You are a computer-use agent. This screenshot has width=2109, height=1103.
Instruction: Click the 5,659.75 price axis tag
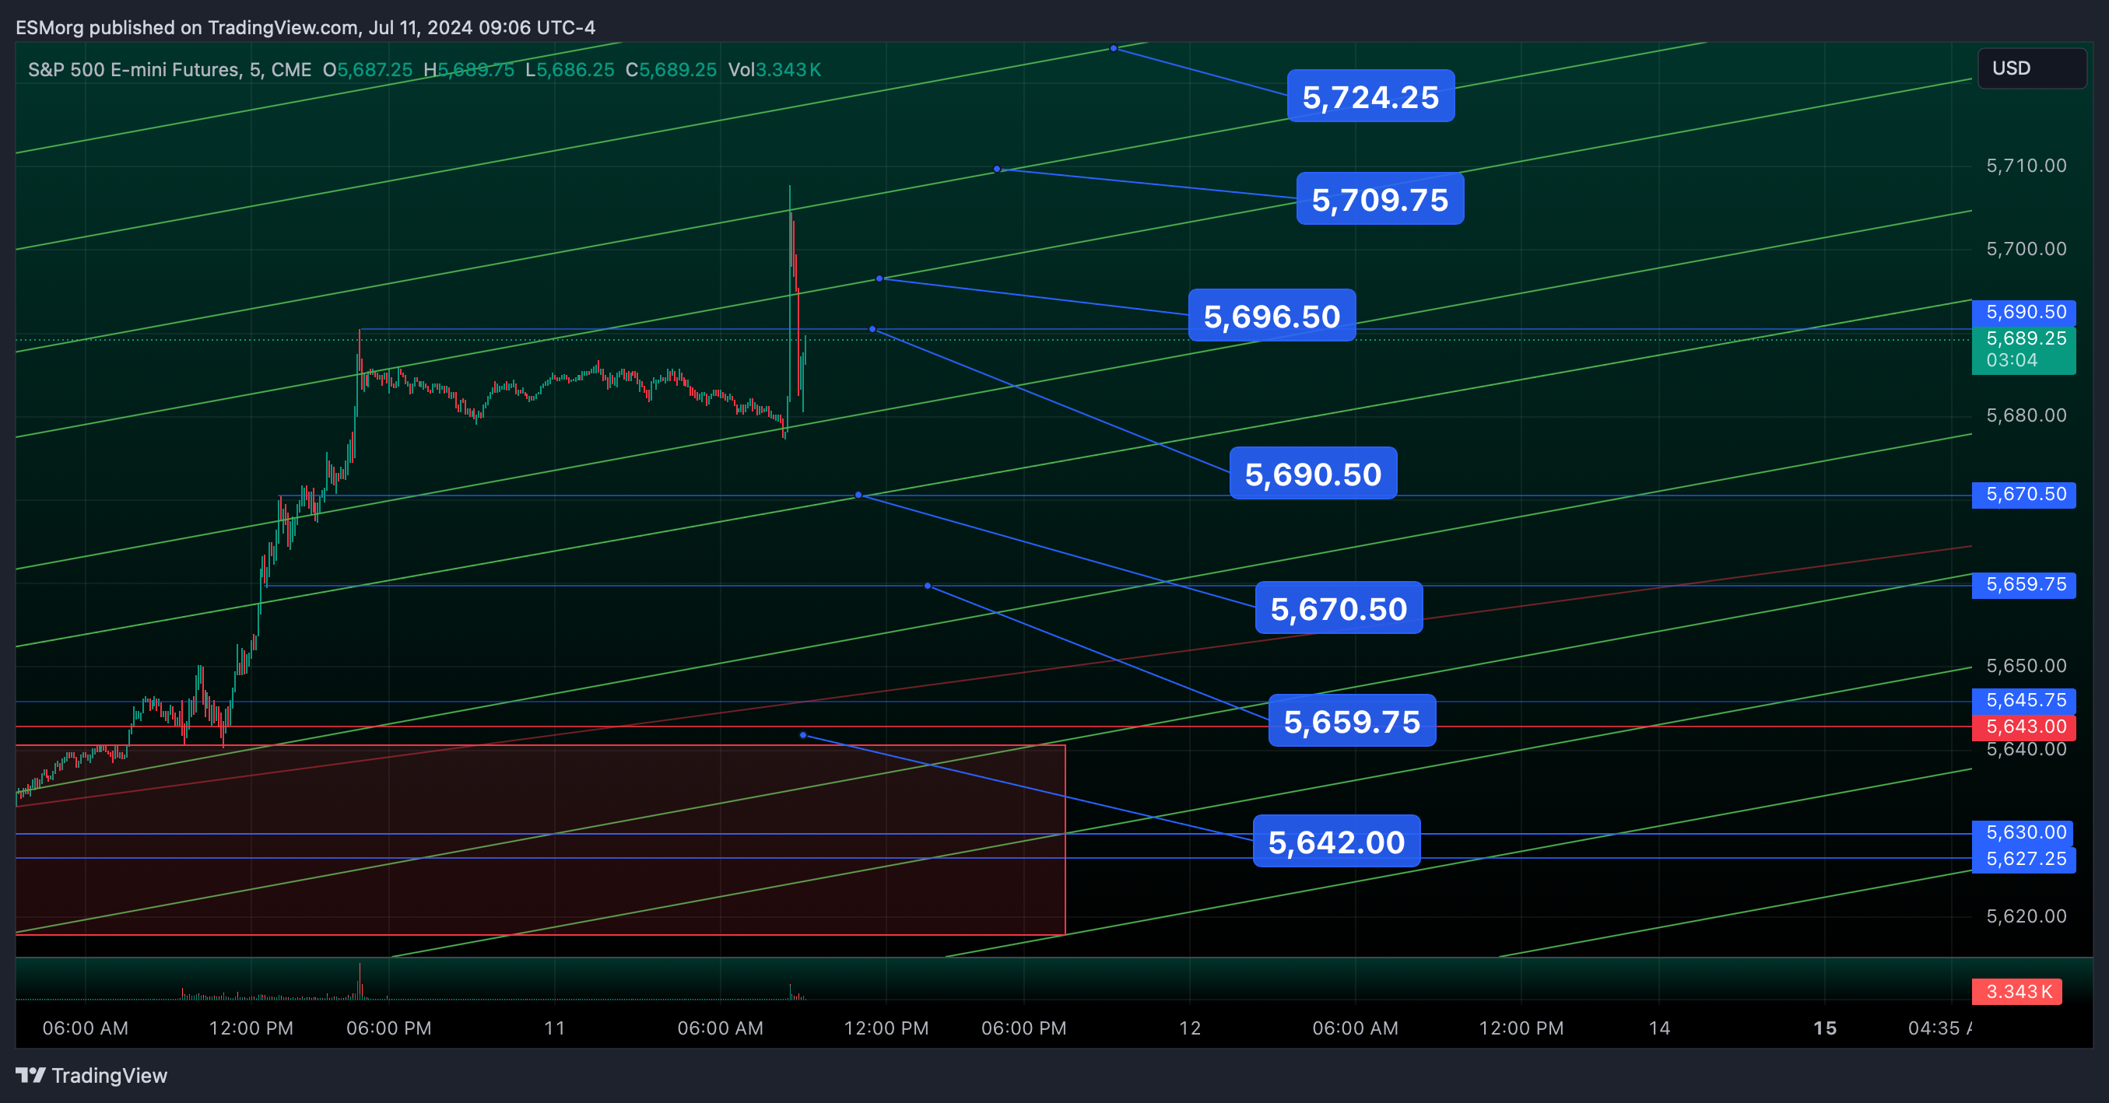pos(2024,584)
